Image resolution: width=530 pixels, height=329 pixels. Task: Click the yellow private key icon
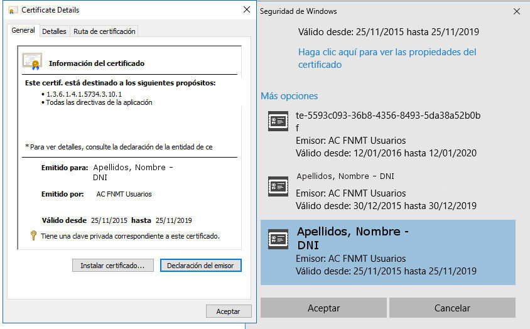point(34,235)
